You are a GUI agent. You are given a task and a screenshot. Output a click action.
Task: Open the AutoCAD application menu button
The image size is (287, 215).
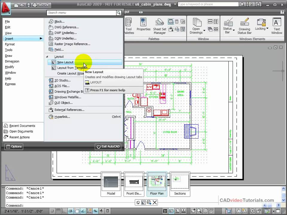(x=6, y=8)
